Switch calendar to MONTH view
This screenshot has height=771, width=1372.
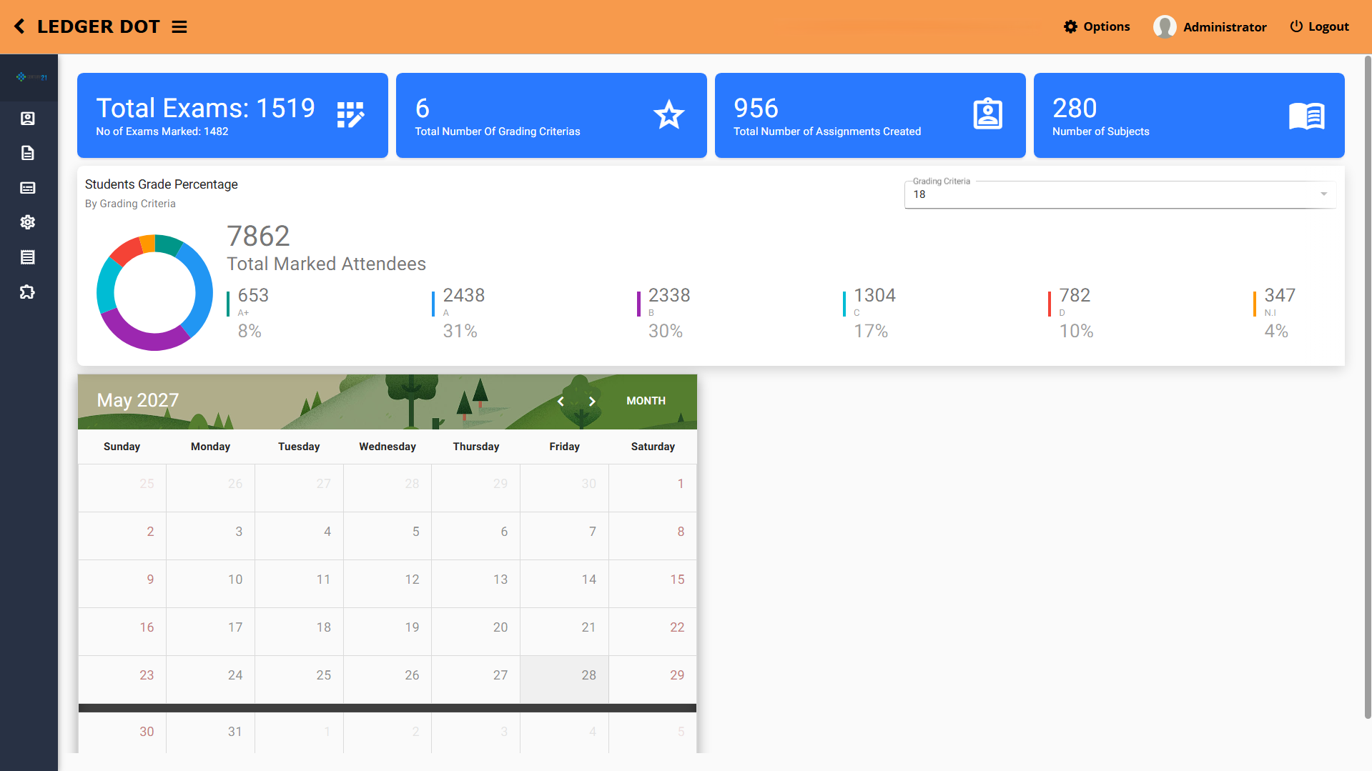coord(646,401)
